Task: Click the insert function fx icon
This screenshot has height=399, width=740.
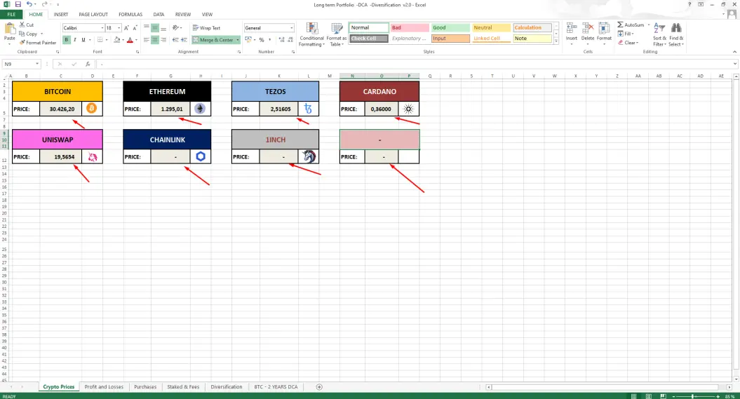Action: pos(88,64)
